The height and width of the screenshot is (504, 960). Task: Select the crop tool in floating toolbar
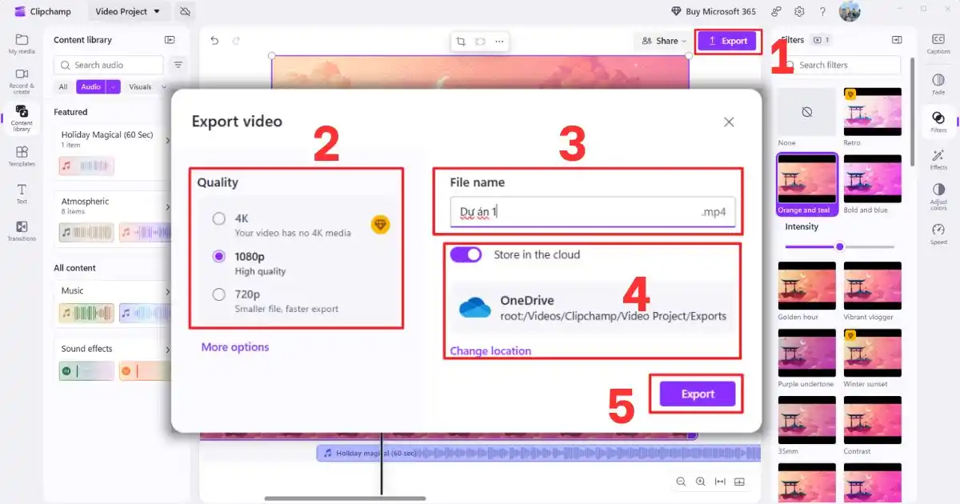tap(461, 41)
